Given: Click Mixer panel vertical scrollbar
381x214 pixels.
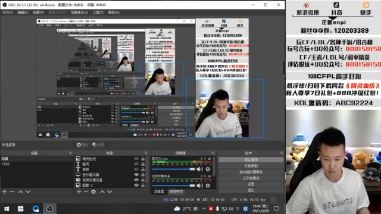Looking at the screenshot, I should click(x=214, y=166).
